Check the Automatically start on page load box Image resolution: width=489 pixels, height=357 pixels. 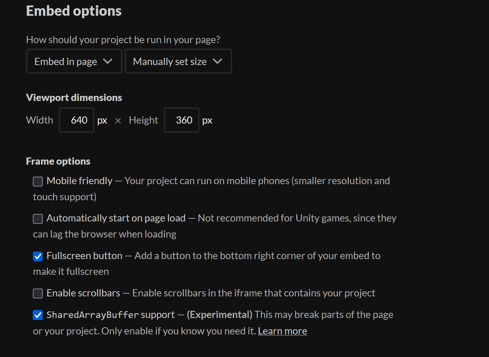click(38, 219)
